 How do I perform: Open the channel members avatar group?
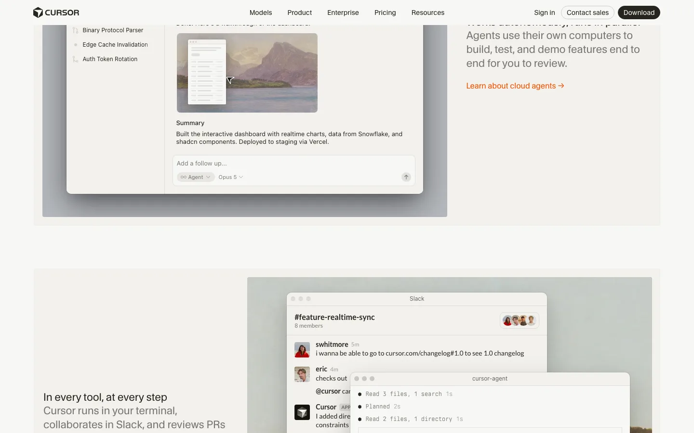(519, 320)
